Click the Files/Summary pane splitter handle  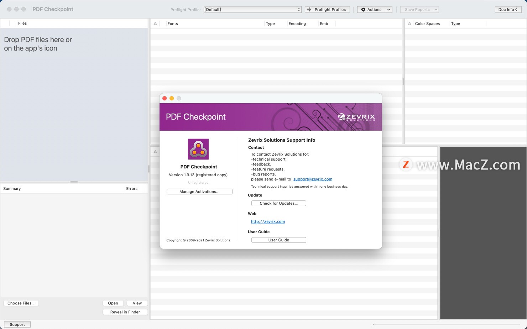74,182
